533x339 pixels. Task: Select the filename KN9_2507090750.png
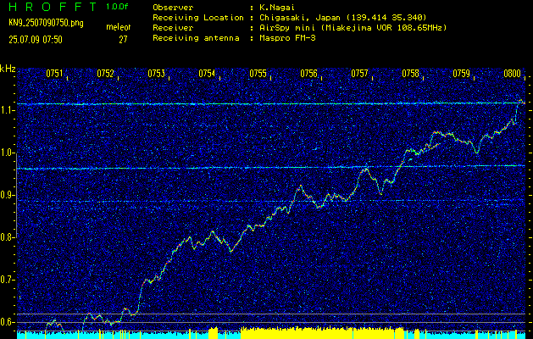(x=46, y=24)
